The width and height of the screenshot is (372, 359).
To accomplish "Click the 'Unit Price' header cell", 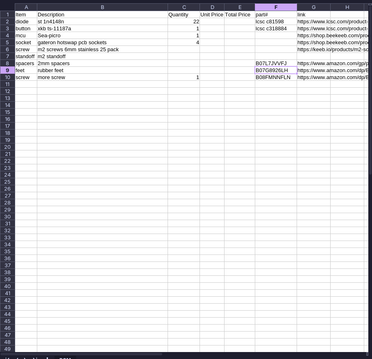I will 212,14.
